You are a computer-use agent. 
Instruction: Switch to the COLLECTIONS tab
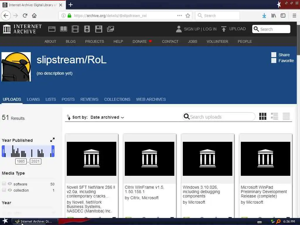[117, 100]
